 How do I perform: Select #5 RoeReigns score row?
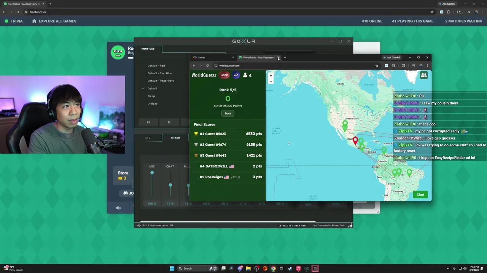coord(228,177)
